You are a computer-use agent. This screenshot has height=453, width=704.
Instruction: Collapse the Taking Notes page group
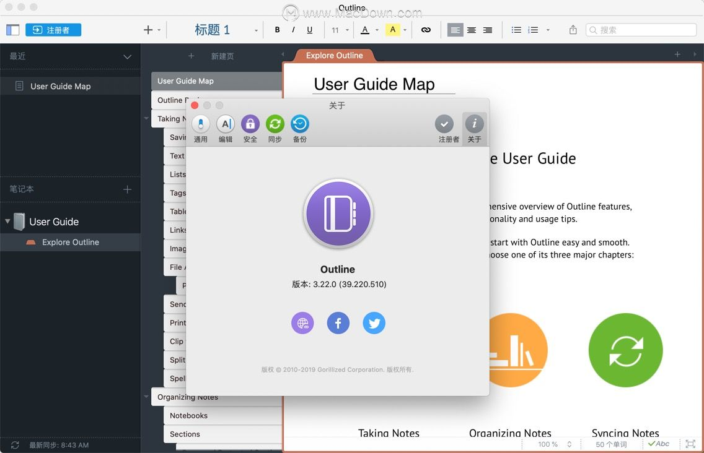[x=146, y=118]
